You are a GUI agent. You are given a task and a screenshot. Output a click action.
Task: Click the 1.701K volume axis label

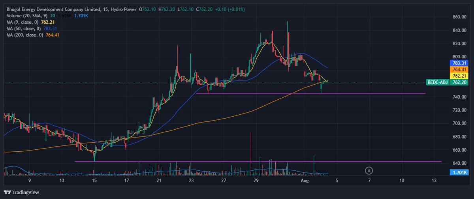[459, 172]
